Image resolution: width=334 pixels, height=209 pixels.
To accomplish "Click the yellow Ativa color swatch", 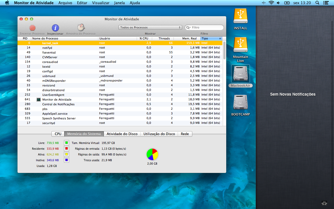I will point(67,154).
